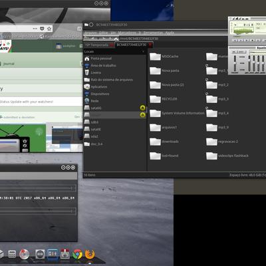The image size is (266, 266).
Task: Open the RECYCLER folder
Action: click(x=164, y=99)
